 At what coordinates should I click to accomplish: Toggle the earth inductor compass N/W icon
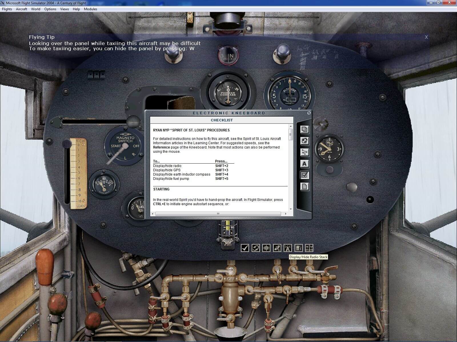pyautogui.click(x=309, y=248)
